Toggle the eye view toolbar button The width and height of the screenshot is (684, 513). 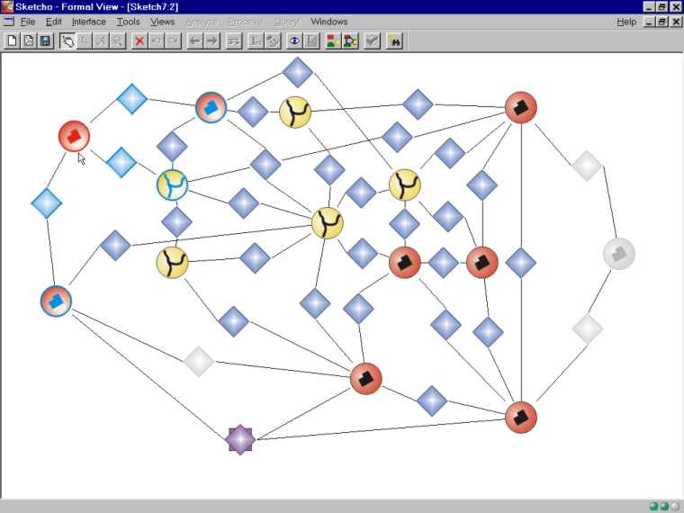click(x=294, y=40)
